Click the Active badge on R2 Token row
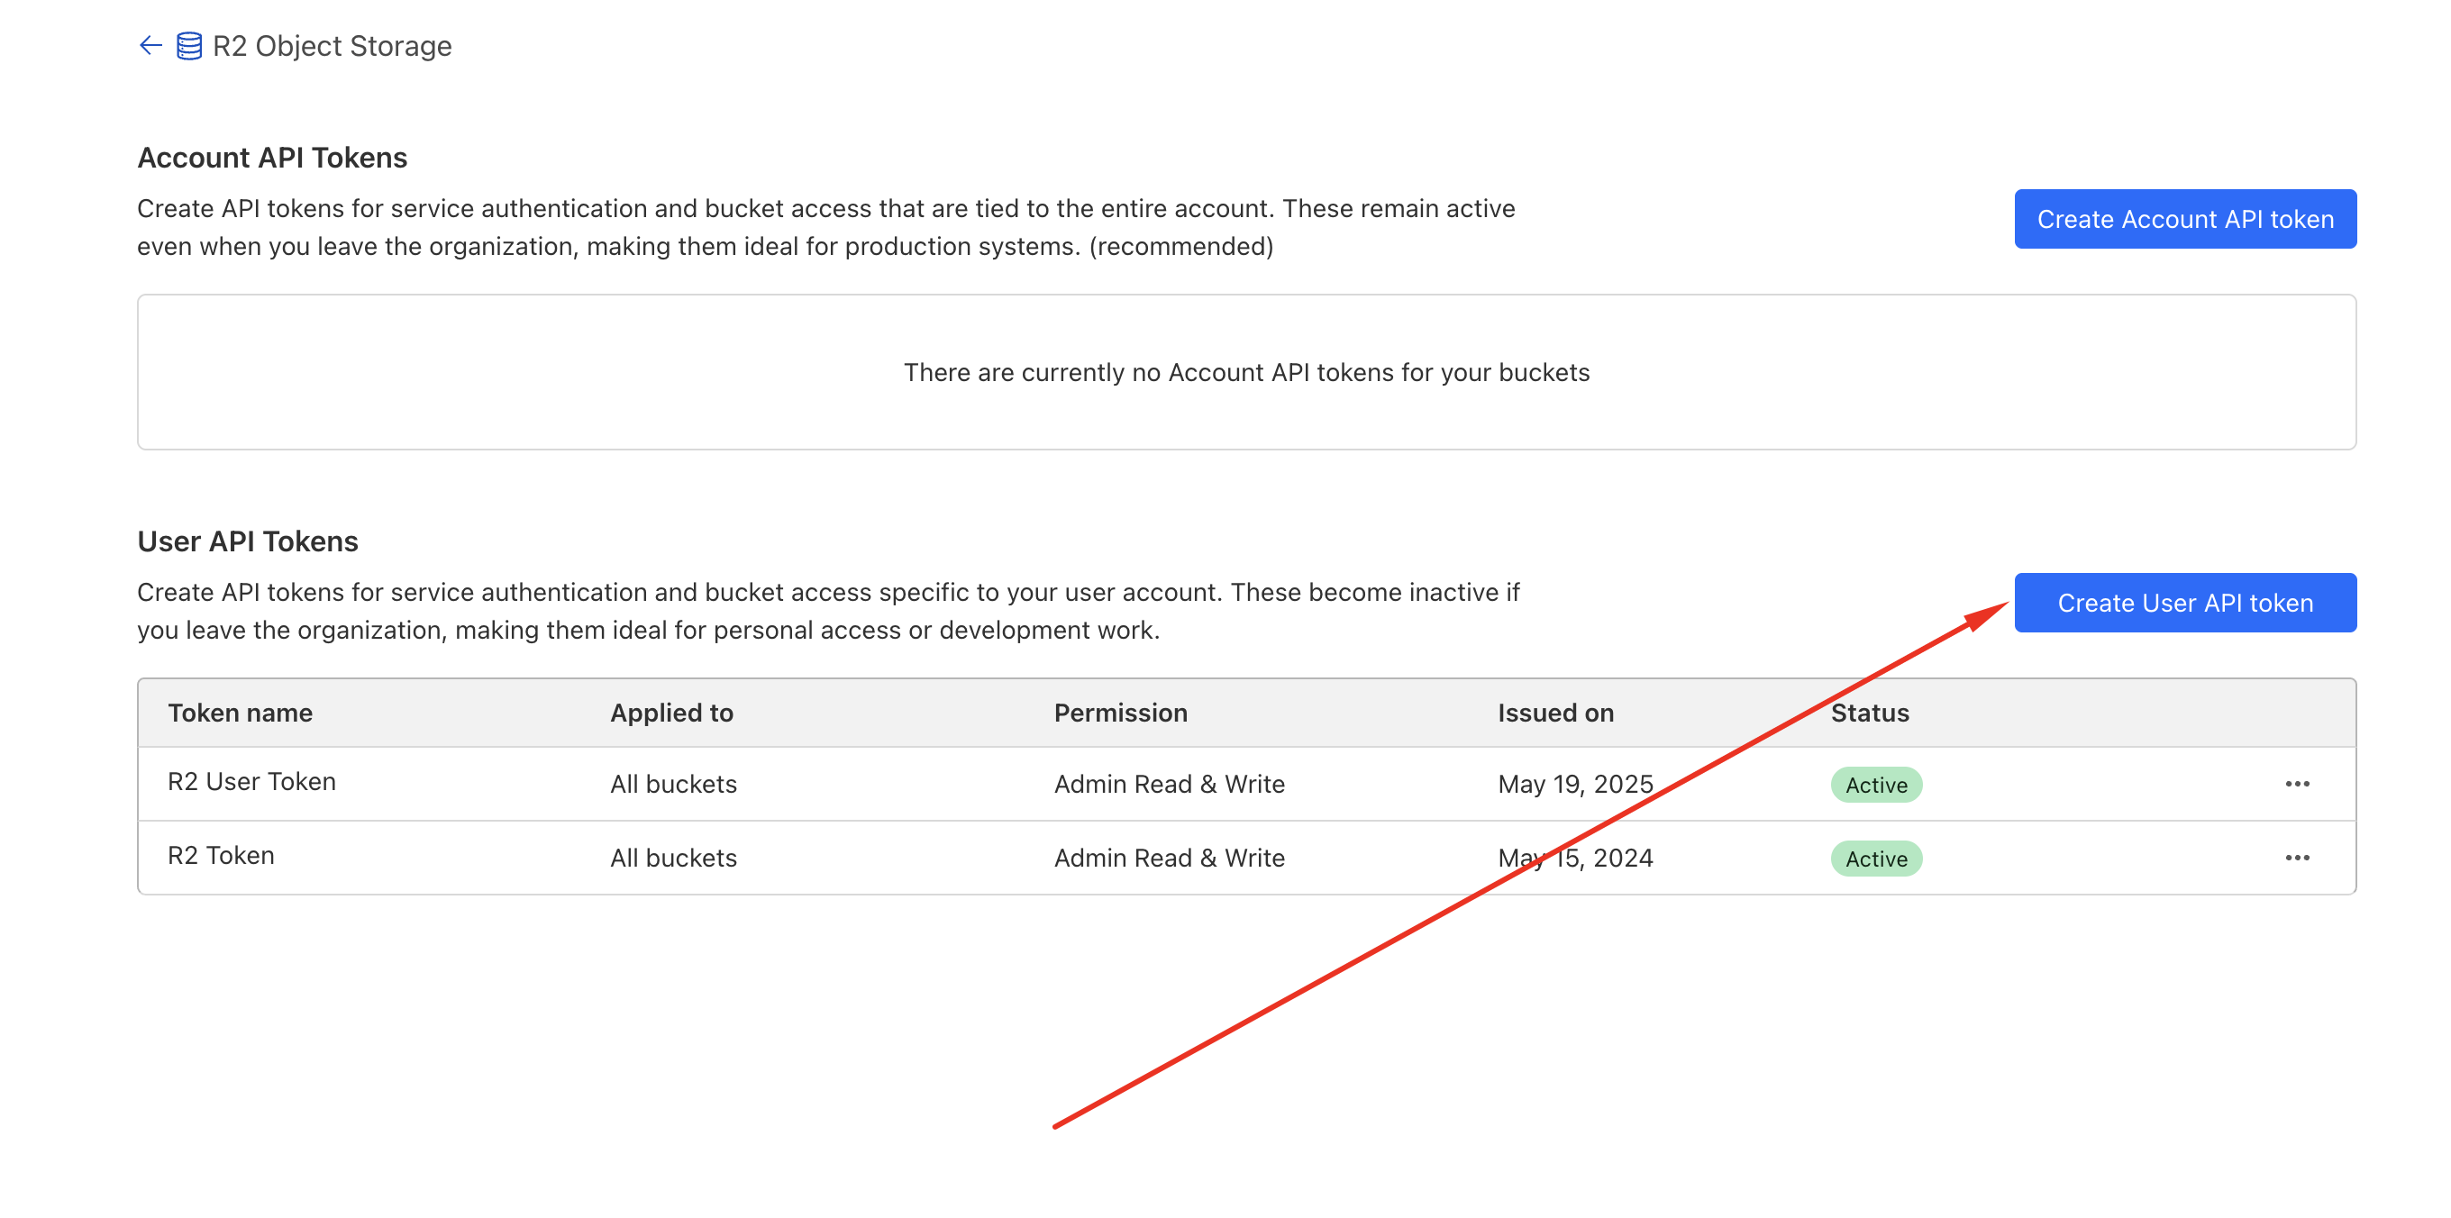Screen dimensions: 2451x1218 click(x=1875, y=859)
